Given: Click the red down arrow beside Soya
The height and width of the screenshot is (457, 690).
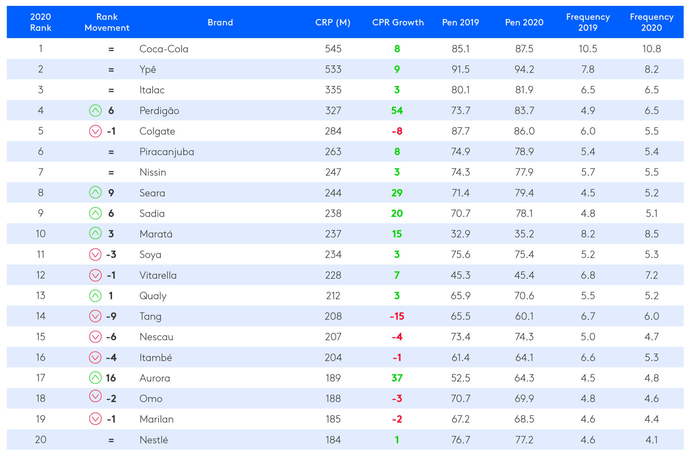Looking at the screenshot, I should point(95,254).
